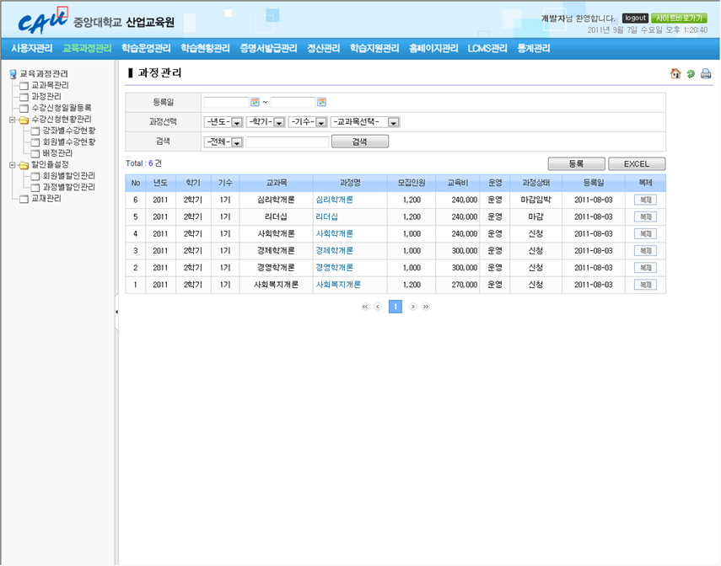Click the search keyword text field
Screen dimensions: 721x566
click(x=287, y=142)
